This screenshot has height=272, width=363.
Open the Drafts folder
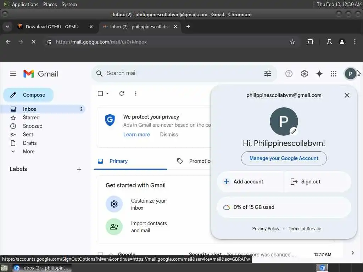point(30,143)
